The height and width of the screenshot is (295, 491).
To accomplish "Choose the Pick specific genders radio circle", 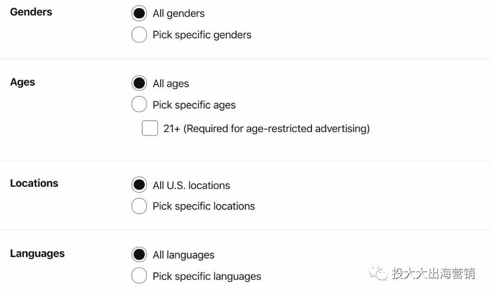I will (139, 35).
